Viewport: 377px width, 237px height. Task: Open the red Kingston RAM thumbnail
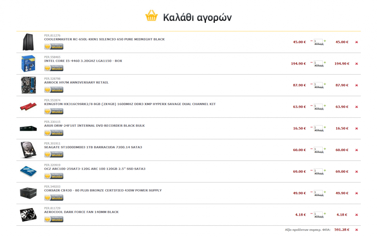click(28, 107)
